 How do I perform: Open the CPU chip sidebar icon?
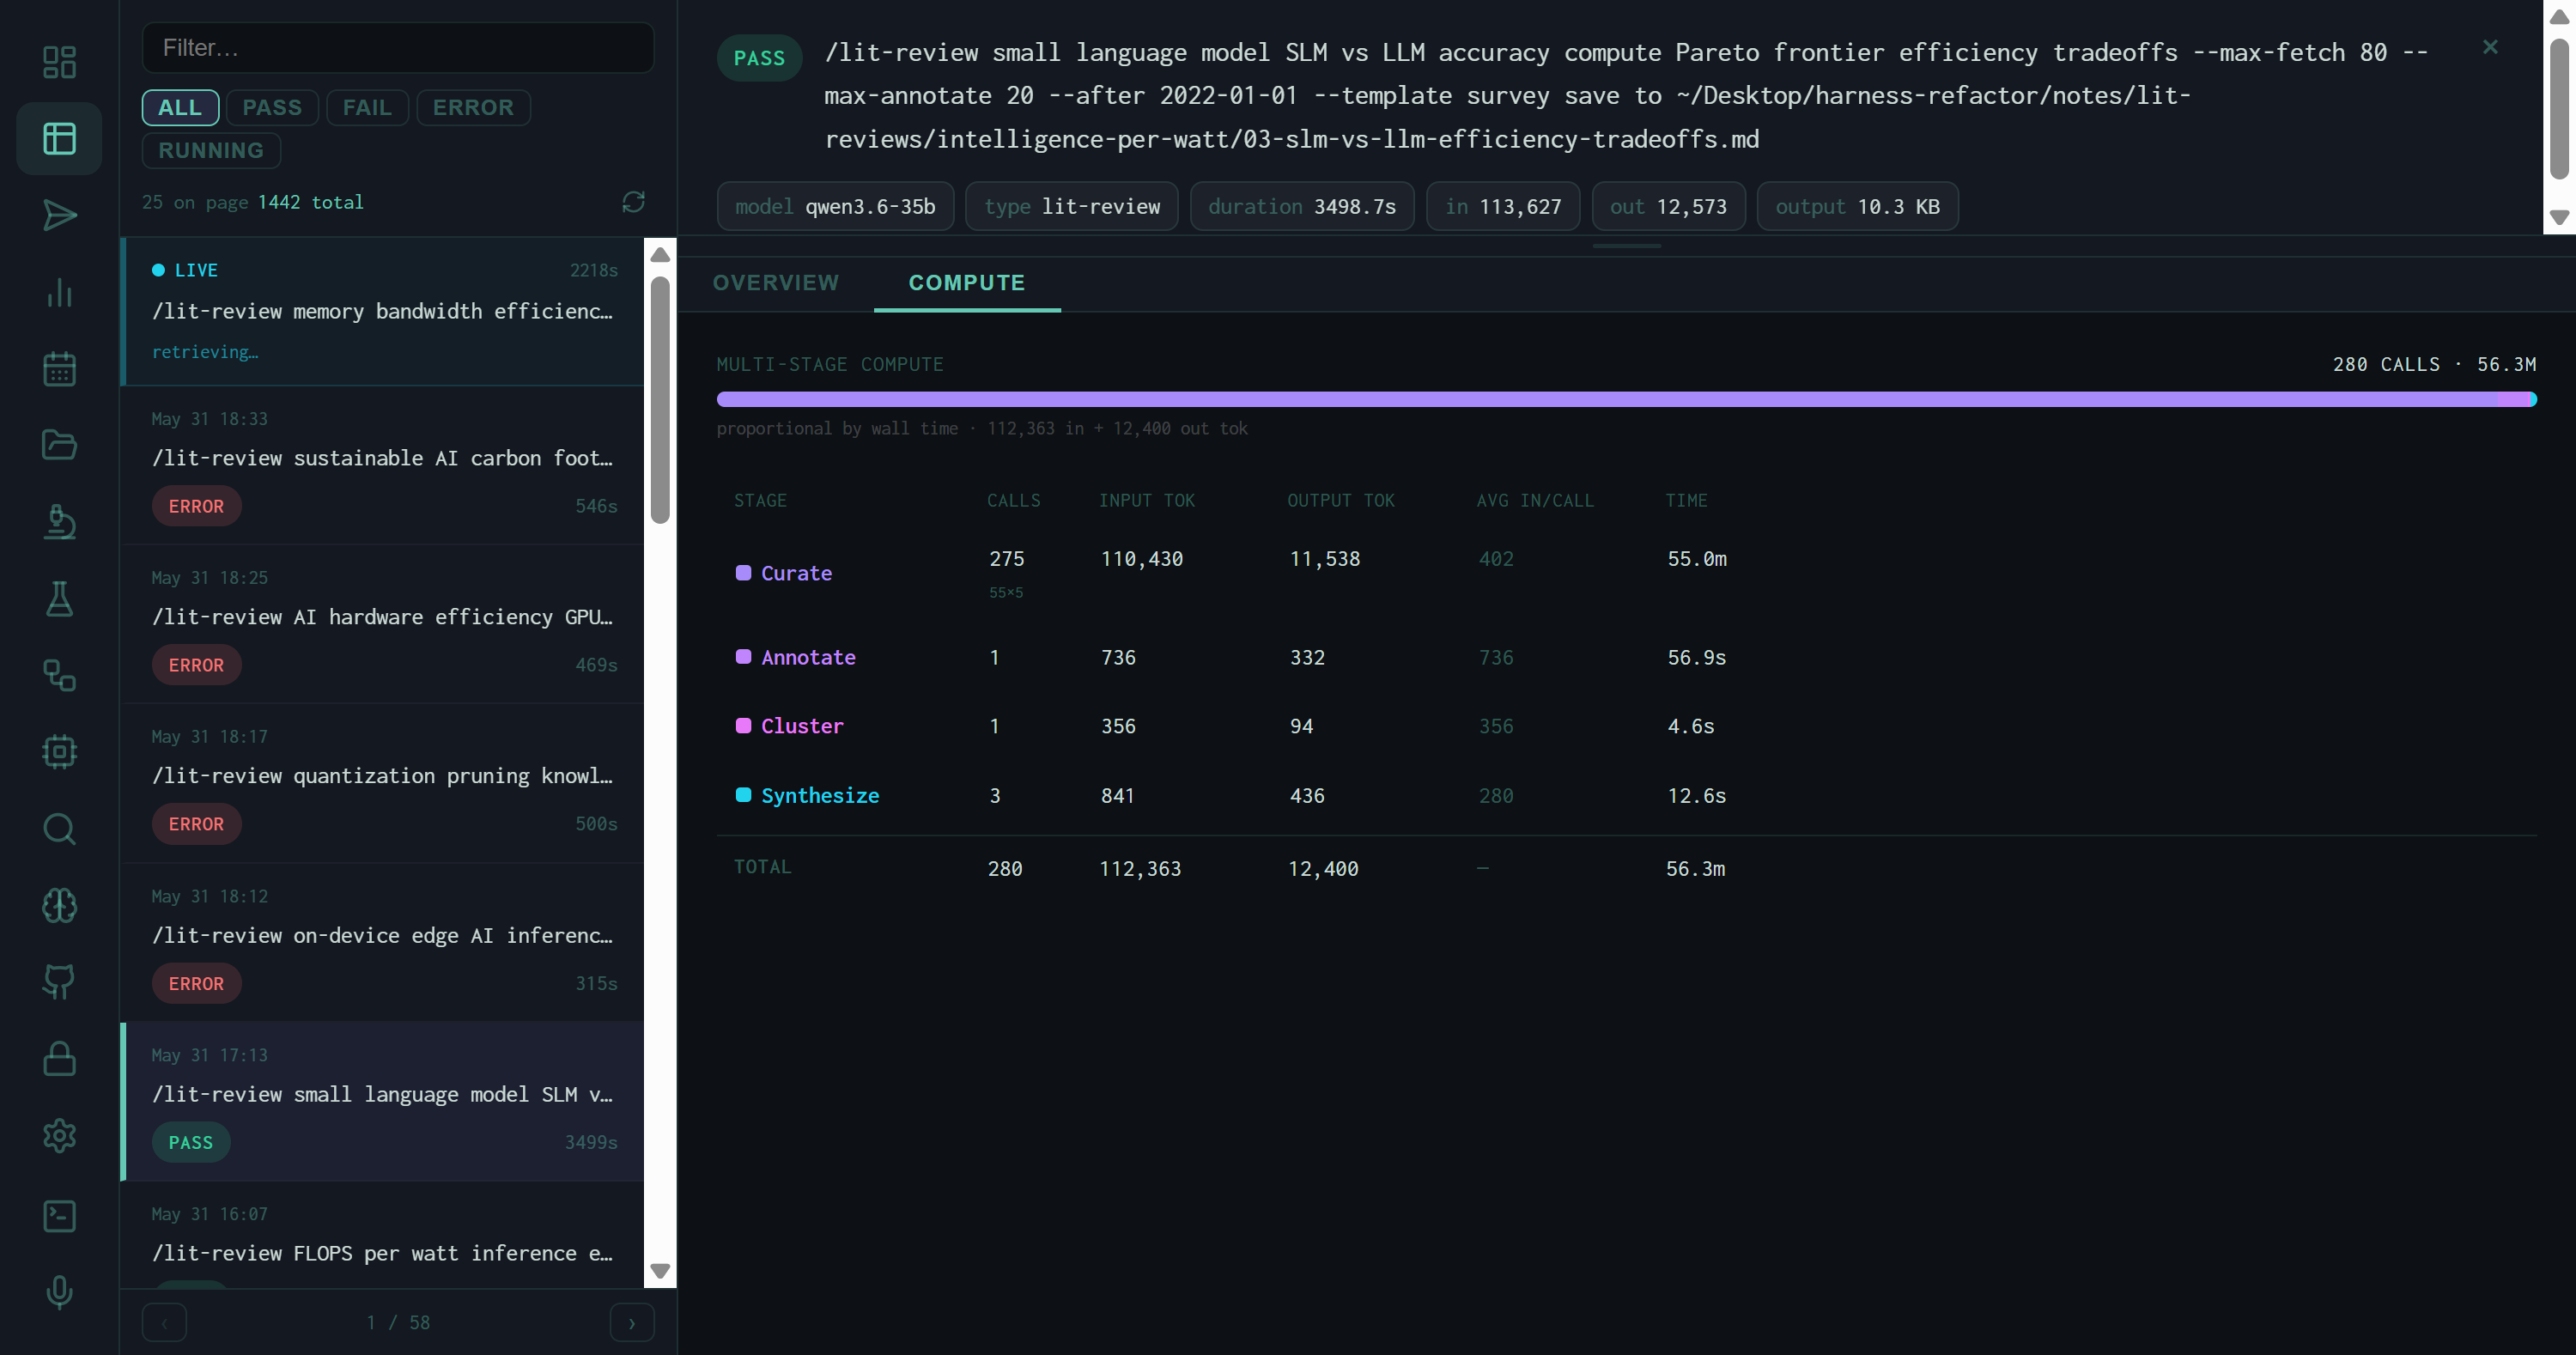click(x=59, y=751)
